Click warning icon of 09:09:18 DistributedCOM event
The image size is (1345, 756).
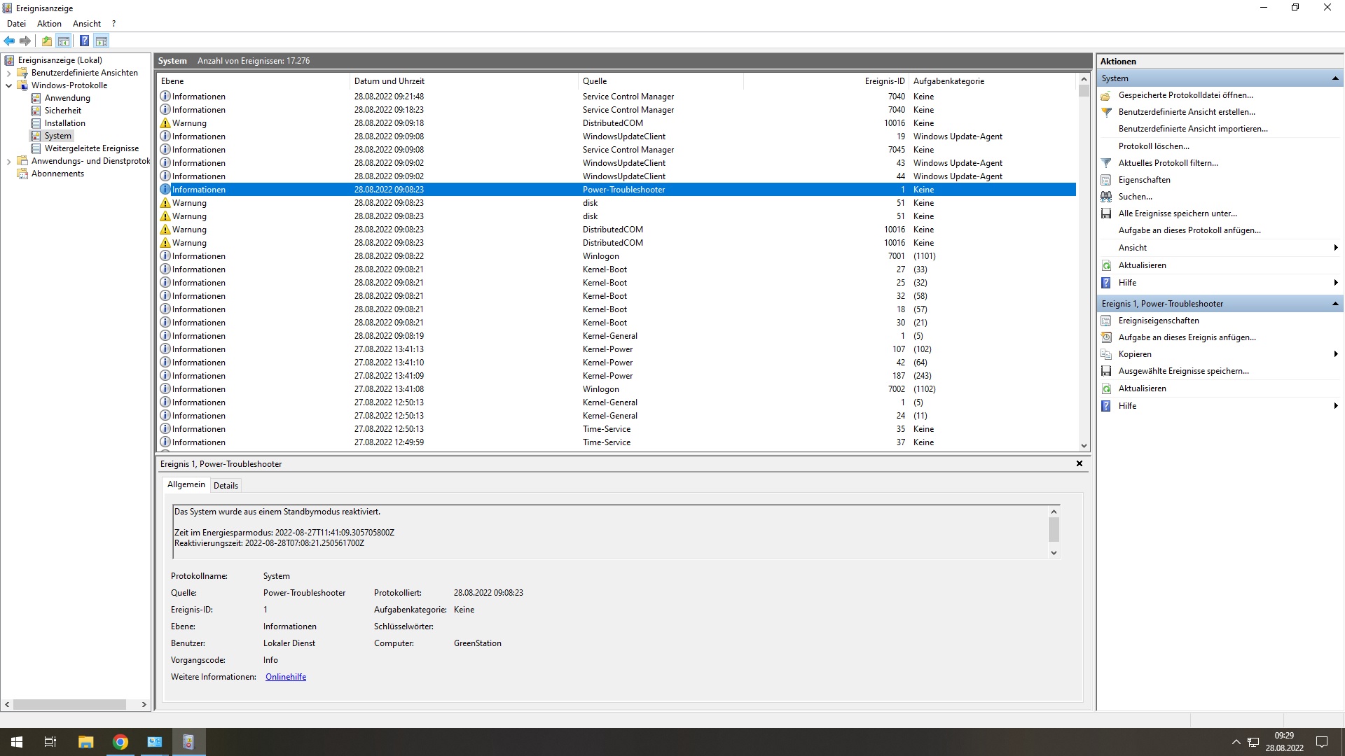click(165, 123)
